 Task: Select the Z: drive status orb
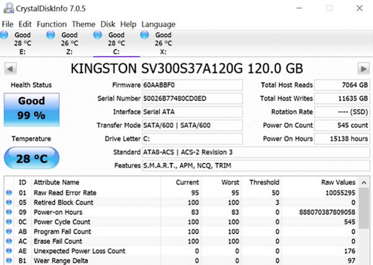[x=51, y=36]
